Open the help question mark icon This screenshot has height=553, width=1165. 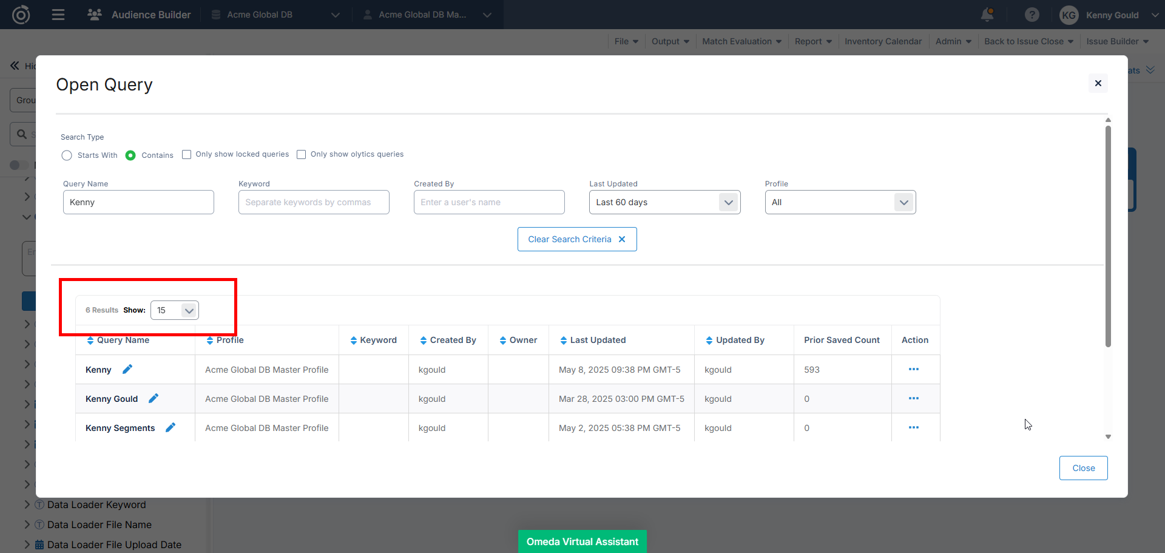click(1032, 15)
